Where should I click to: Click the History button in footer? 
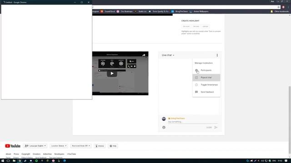point(100,146)
